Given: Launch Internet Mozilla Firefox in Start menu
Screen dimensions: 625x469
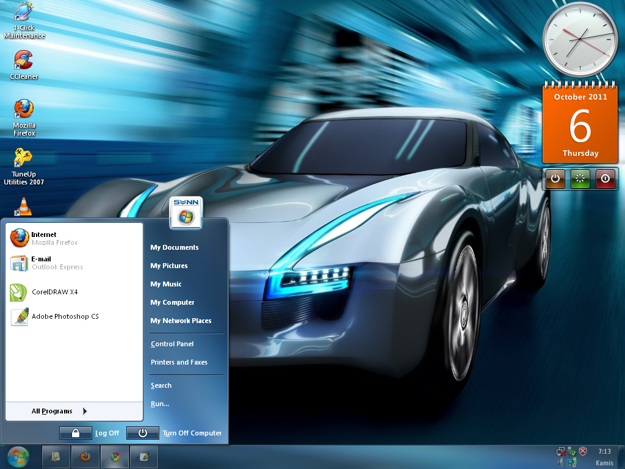Looking at the screenshot, I should [x=74, y=238].
